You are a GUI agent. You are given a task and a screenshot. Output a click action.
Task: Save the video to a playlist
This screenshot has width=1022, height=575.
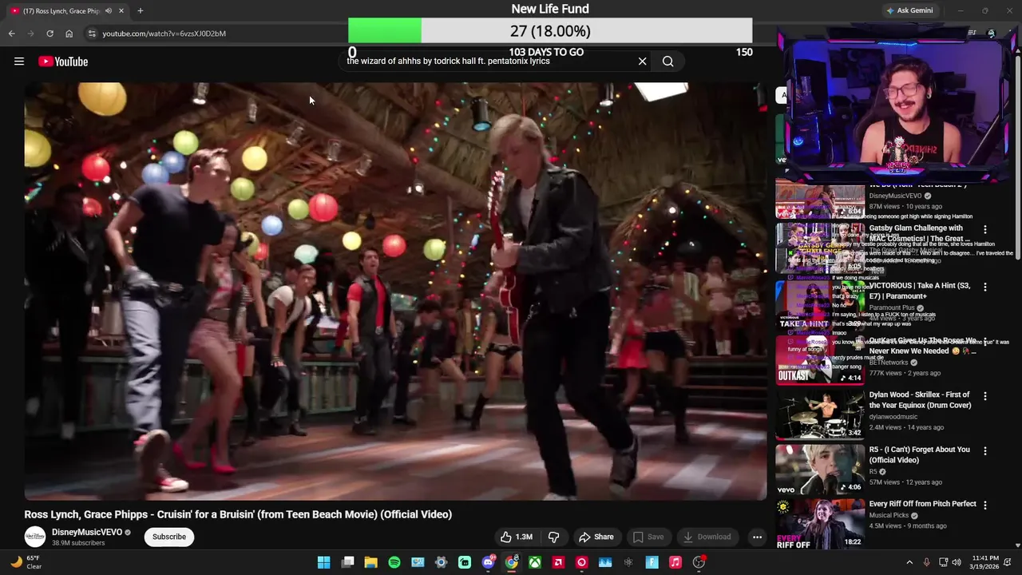click(648, 537)
